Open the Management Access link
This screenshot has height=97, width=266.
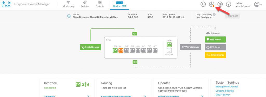[227, 87]
